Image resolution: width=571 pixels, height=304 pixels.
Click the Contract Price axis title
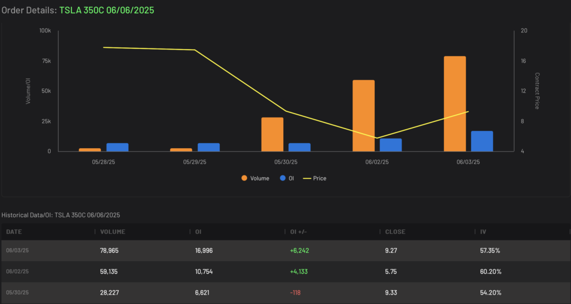537,91
